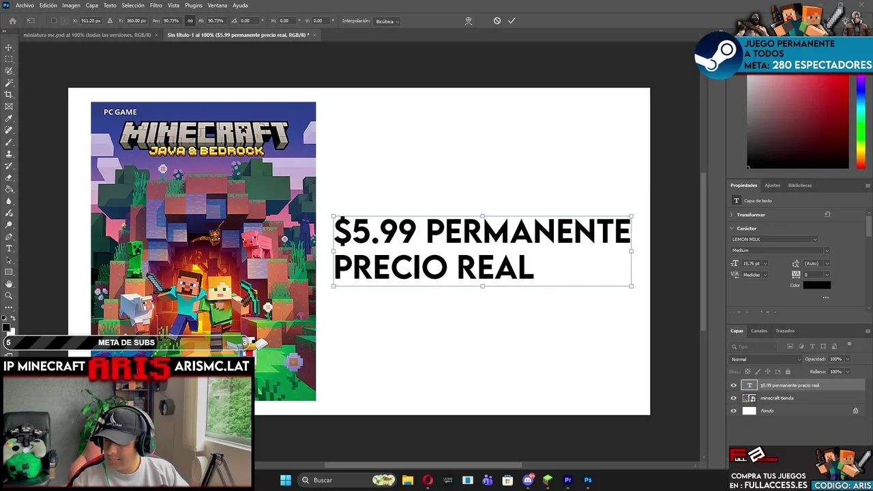Screen dimensions: 873x491
Task: Open the Bibliotecas panel tab
Action: (799, 185)
